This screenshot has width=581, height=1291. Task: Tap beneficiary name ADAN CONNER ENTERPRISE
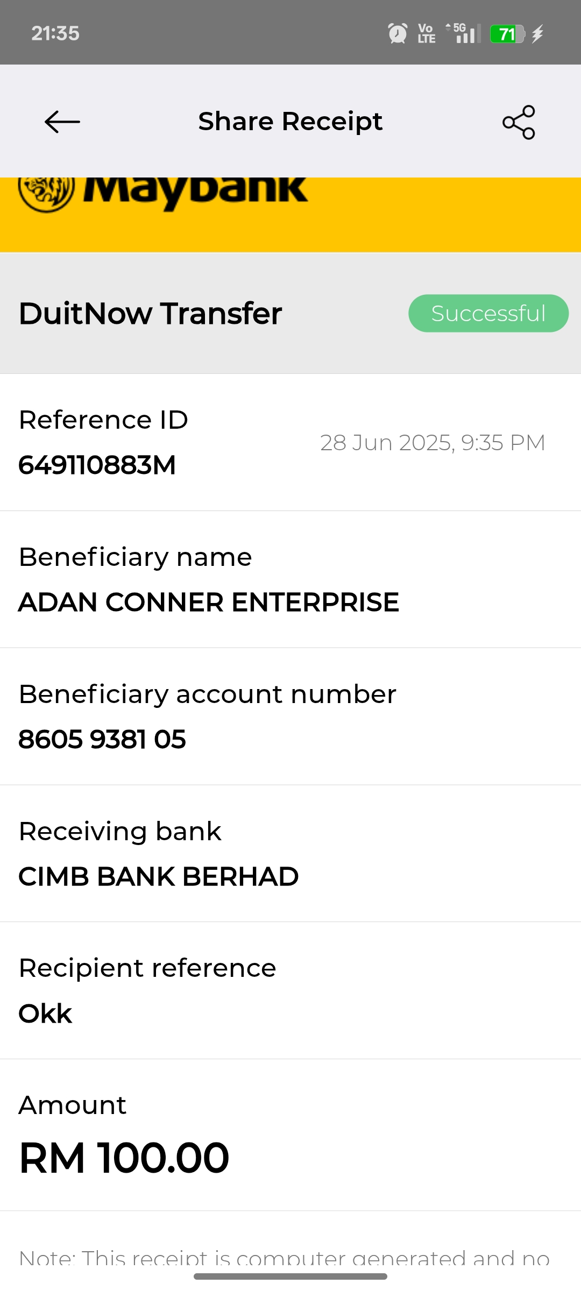[209, 602]
